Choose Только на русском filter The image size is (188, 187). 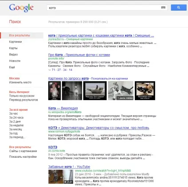[x=22, y=96]
